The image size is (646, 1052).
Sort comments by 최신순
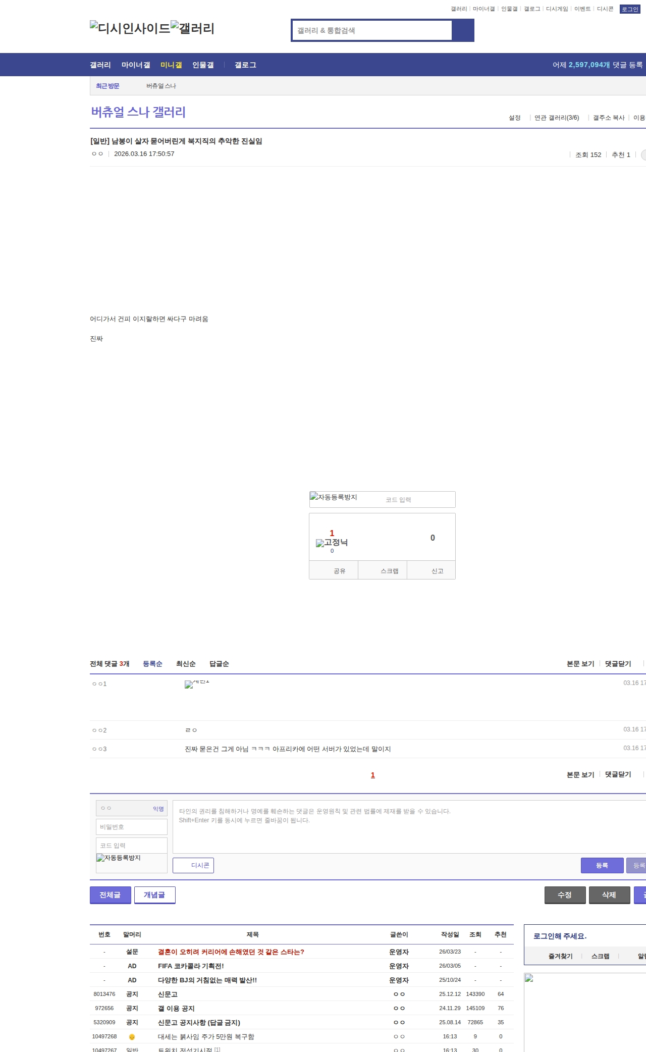click(x=186, y=664)
